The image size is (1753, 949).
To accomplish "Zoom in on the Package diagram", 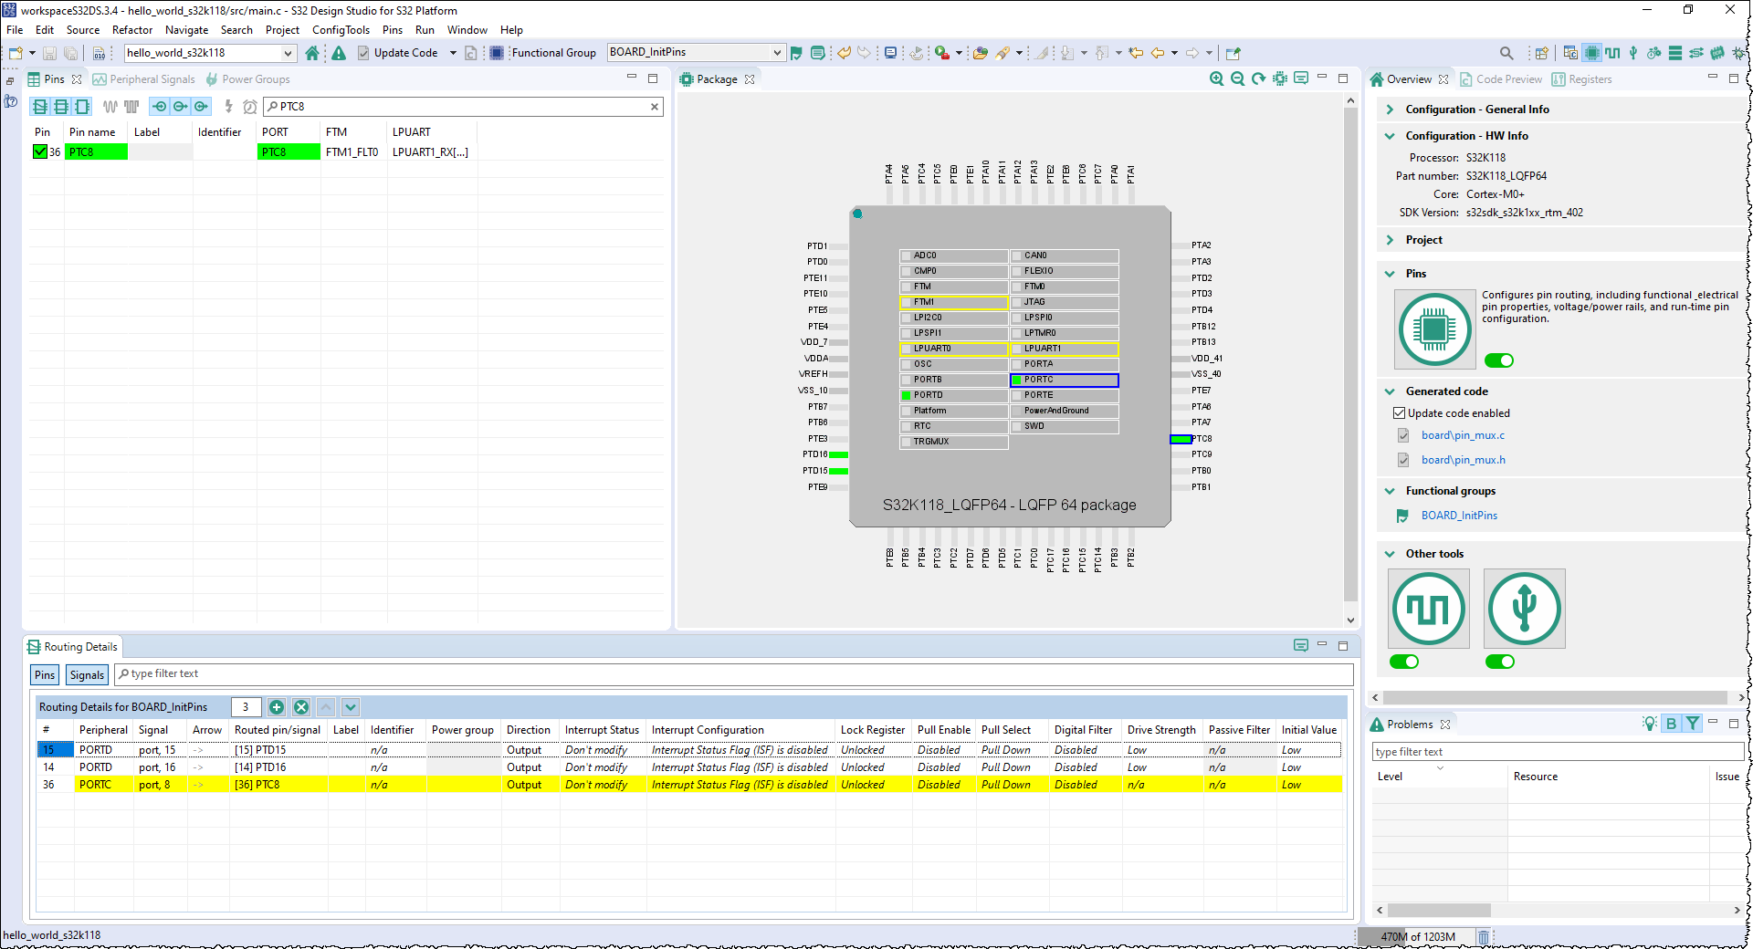I will tap(1217, 78).
